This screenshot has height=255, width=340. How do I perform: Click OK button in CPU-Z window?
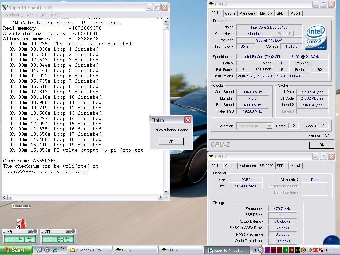(x=321, y=145)
